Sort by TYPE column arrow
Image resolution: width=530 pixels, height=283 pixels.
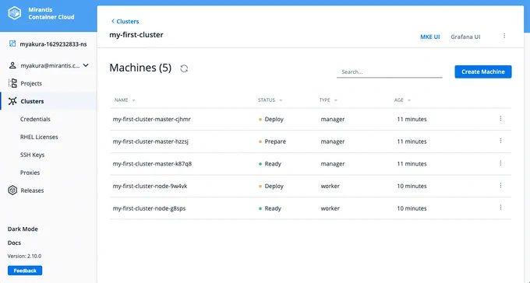336,100
